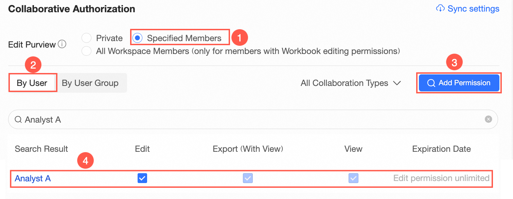Open the Edit Purview info tooltip icon

62,44
